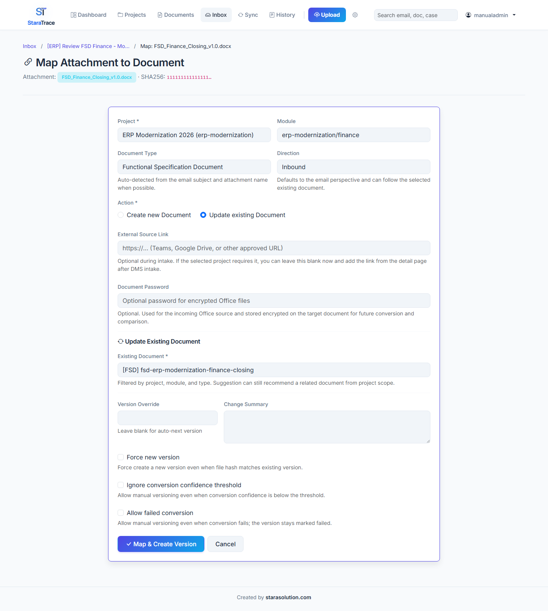Select the Create new Document radio

click(x=121, y=215)
